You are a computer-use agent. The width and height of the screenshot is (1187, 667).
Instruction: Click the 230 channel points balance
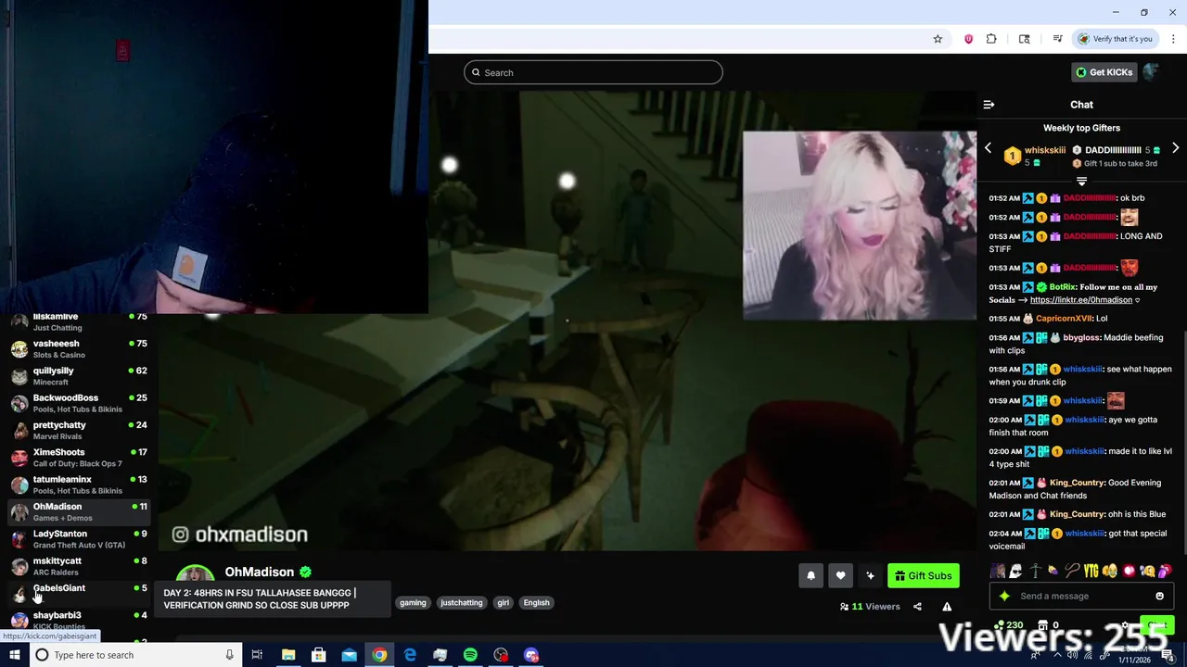[1008, 625]
